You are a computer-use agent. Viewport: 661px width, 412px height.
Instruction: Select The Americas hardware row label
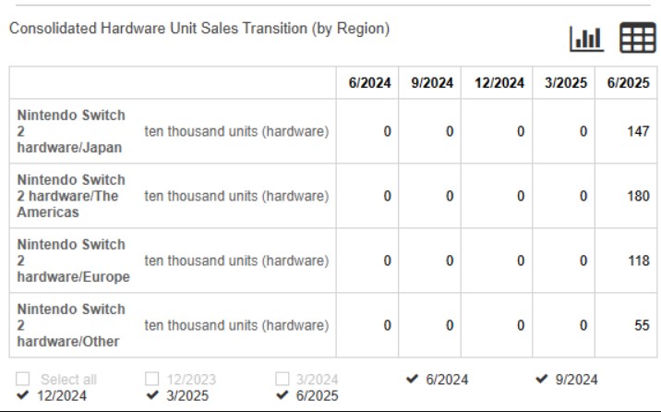pos(71,196)
